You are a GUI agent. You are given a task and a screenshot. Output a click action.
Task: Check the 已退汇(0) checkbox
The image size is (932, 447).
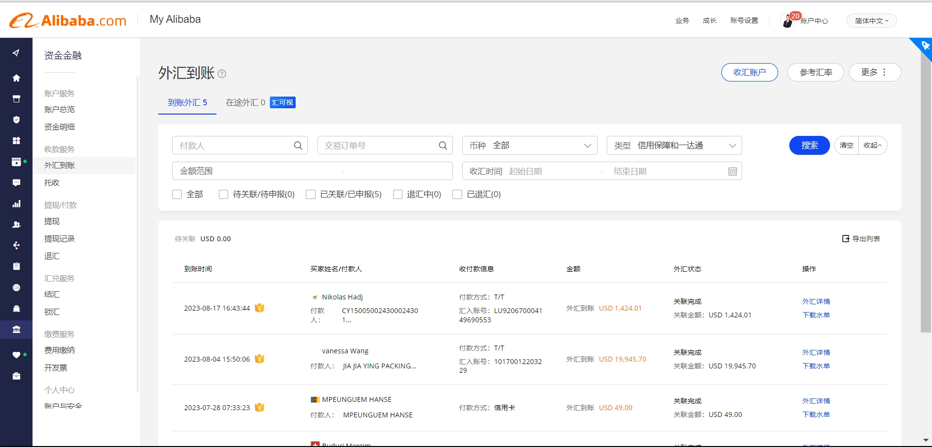(x=457, y=194)
